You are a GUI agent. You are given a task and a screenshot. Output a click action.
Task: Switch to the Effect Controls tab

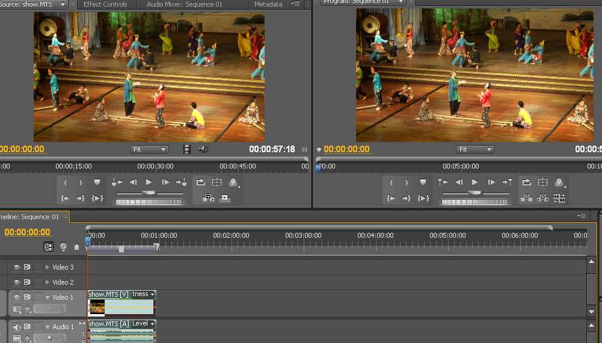pos(105,5)
